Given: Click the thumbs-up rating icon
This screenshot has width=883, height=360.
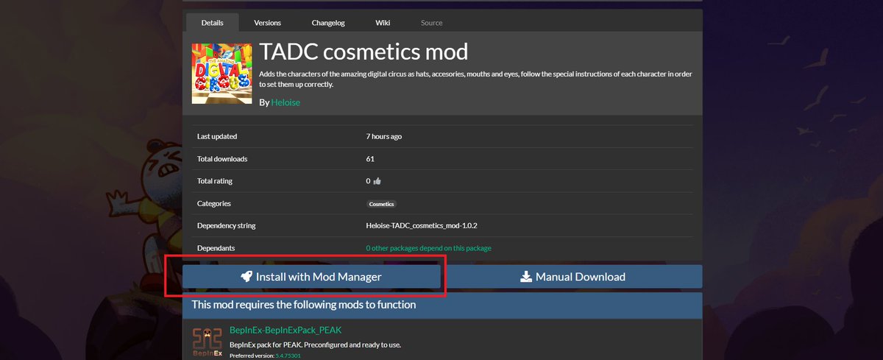Looking at the screenshot, I should coord(377,181).
